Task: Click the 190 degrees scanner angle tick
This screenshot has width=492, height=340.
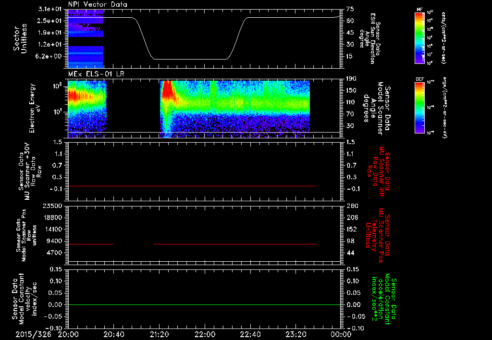Action: 352,79
